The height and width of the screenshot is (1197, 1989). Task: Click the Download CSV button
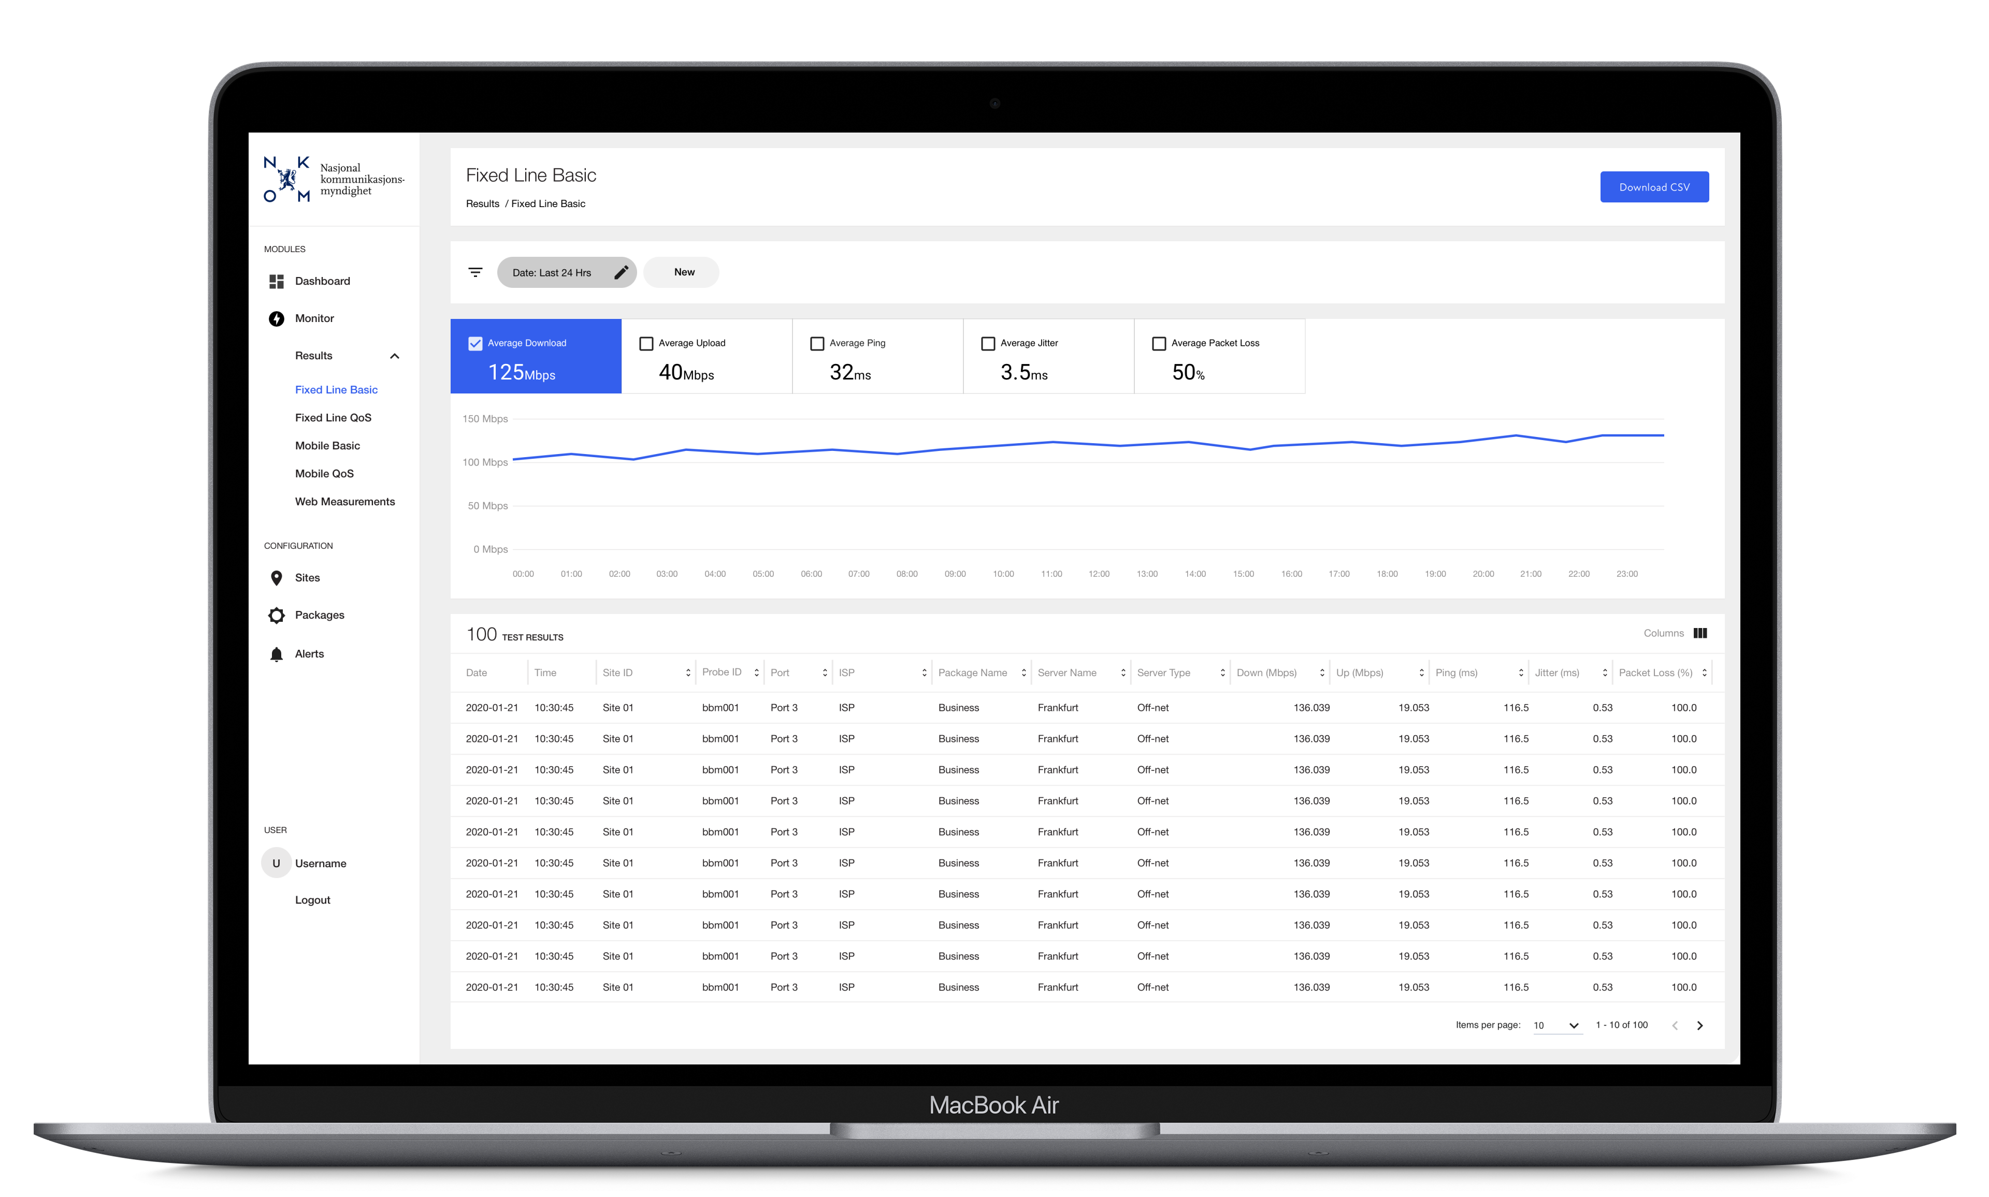tap(1653, 187)
